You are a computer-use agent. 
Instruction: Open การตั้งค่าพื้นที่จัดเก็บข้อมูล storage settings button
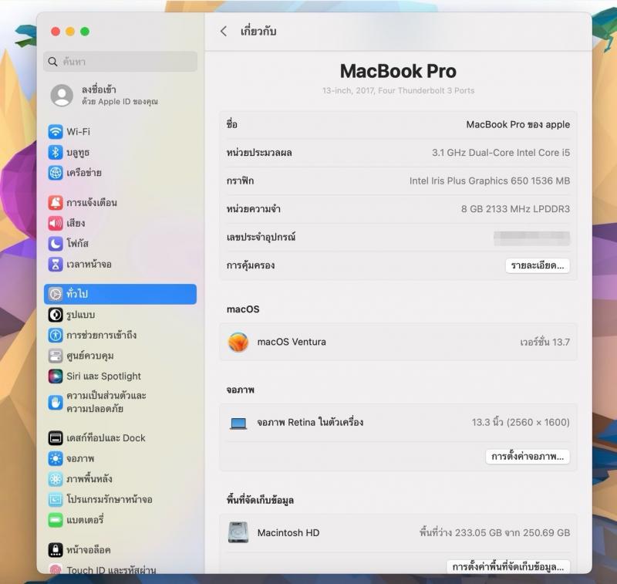508,567
